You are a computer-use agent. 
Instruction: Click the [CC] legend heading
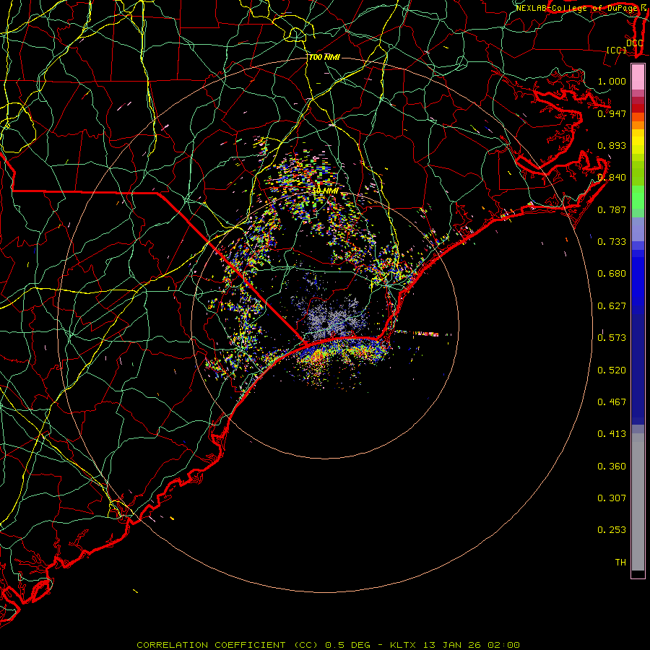pyautogui.click(x=617, y=50)
